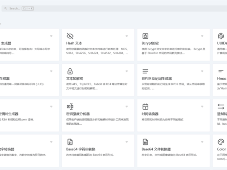Open the UUIDs fingerprint icon
227x170 pixels.
(221, 36)
